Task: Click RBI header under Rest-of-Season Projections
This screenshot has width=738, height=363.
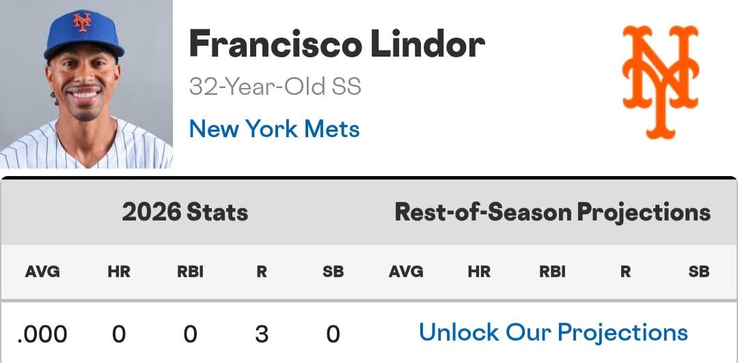Action: pos(552,272)
